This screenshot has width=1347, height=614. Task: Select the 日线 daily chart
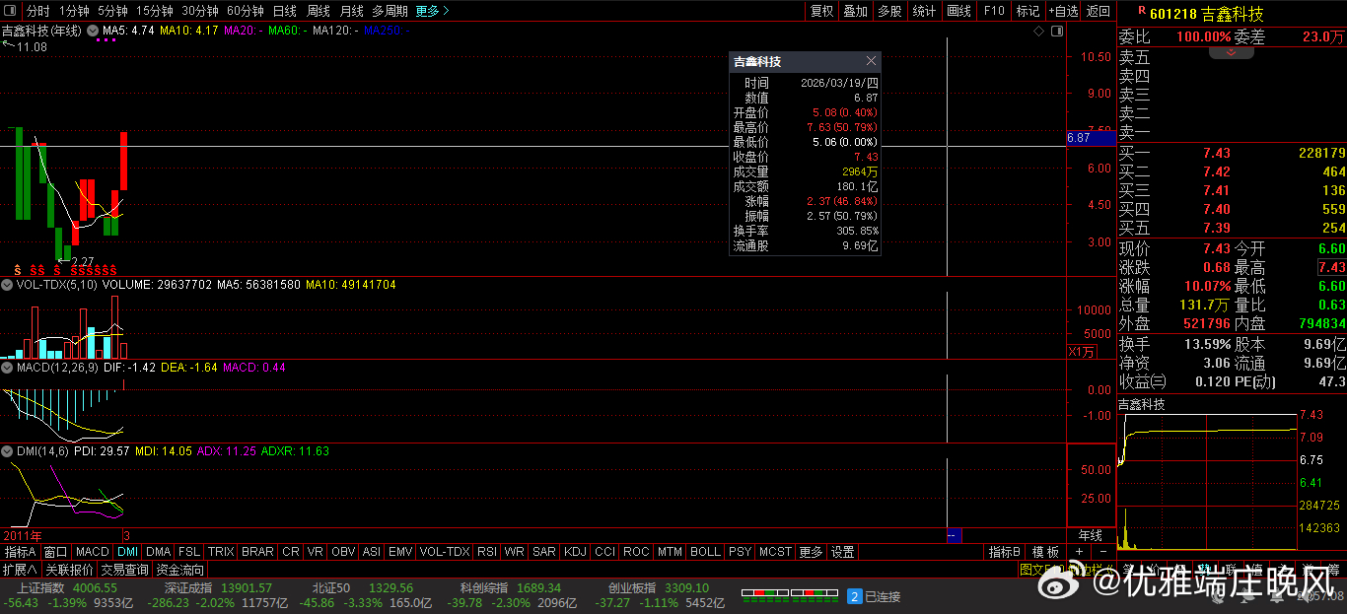[284, 11]
